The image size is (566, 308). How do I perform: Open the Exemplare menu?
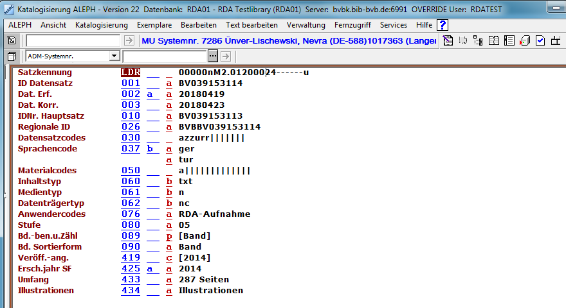click(154, 25)
